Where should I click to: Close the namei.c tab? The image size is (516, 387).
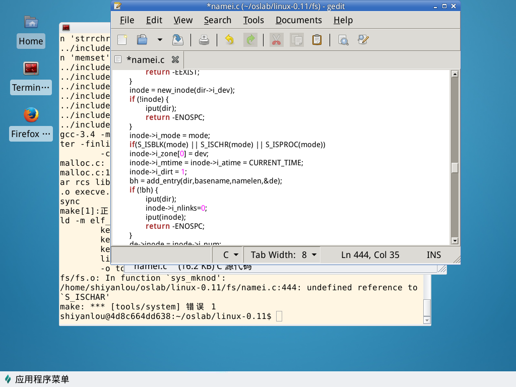pos(175,59)
